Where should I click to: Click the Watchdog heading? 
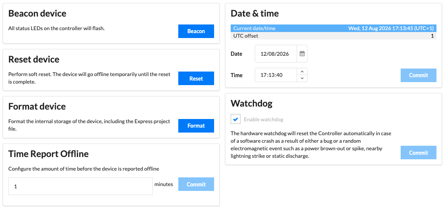click(251, 103)
